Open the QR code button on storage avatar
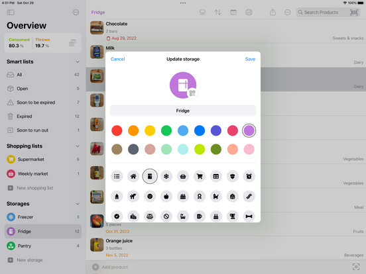Viewport: 366px width, 274px height. [x=192, y=93]
